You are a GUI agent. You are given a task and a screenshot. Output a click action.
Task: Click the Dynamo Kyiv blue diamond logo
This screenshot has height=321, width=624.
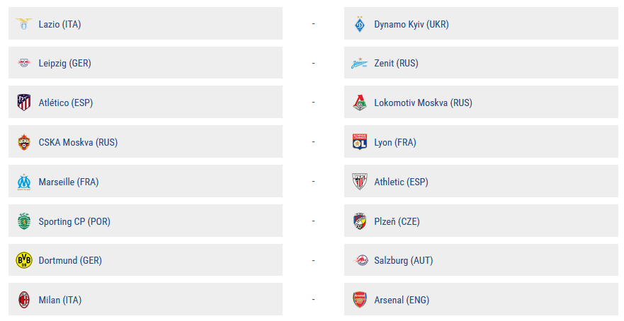point(360,24)
